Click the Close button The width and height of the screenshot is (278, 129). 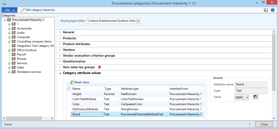point(264,124)
